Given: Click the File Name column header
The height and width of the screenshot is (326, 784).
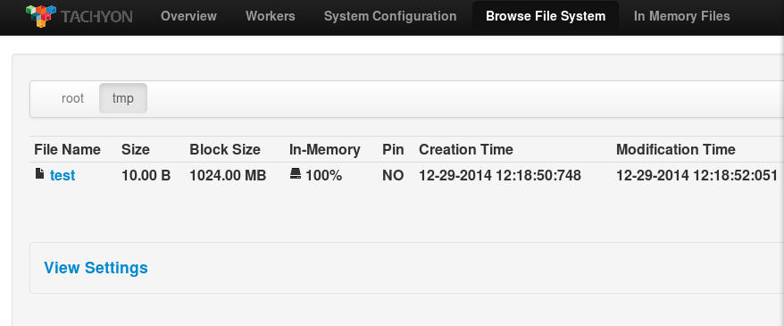Looking at the screenshot, I should [x=67, y=149].
